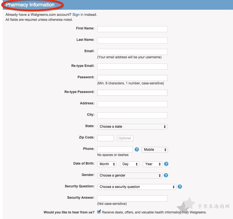The height and width of the screenshot is (219, 233).
Task: Click the 'Date of Birth:' label
Action: point(84,163)
